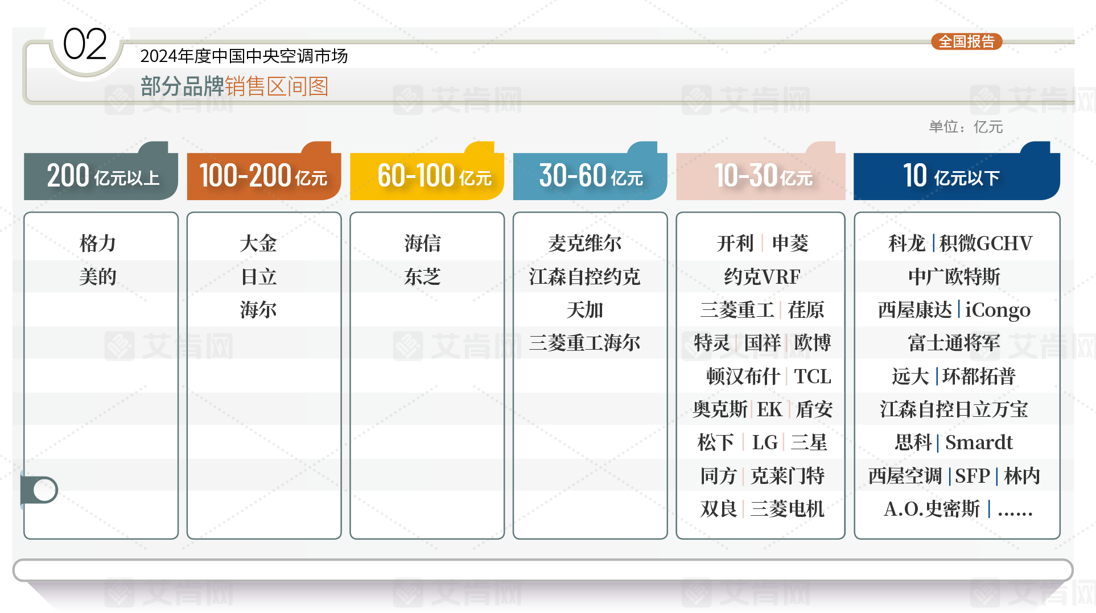Select the 200亿元以上 header tab
1096x613 pixels.
click(101, 176)
